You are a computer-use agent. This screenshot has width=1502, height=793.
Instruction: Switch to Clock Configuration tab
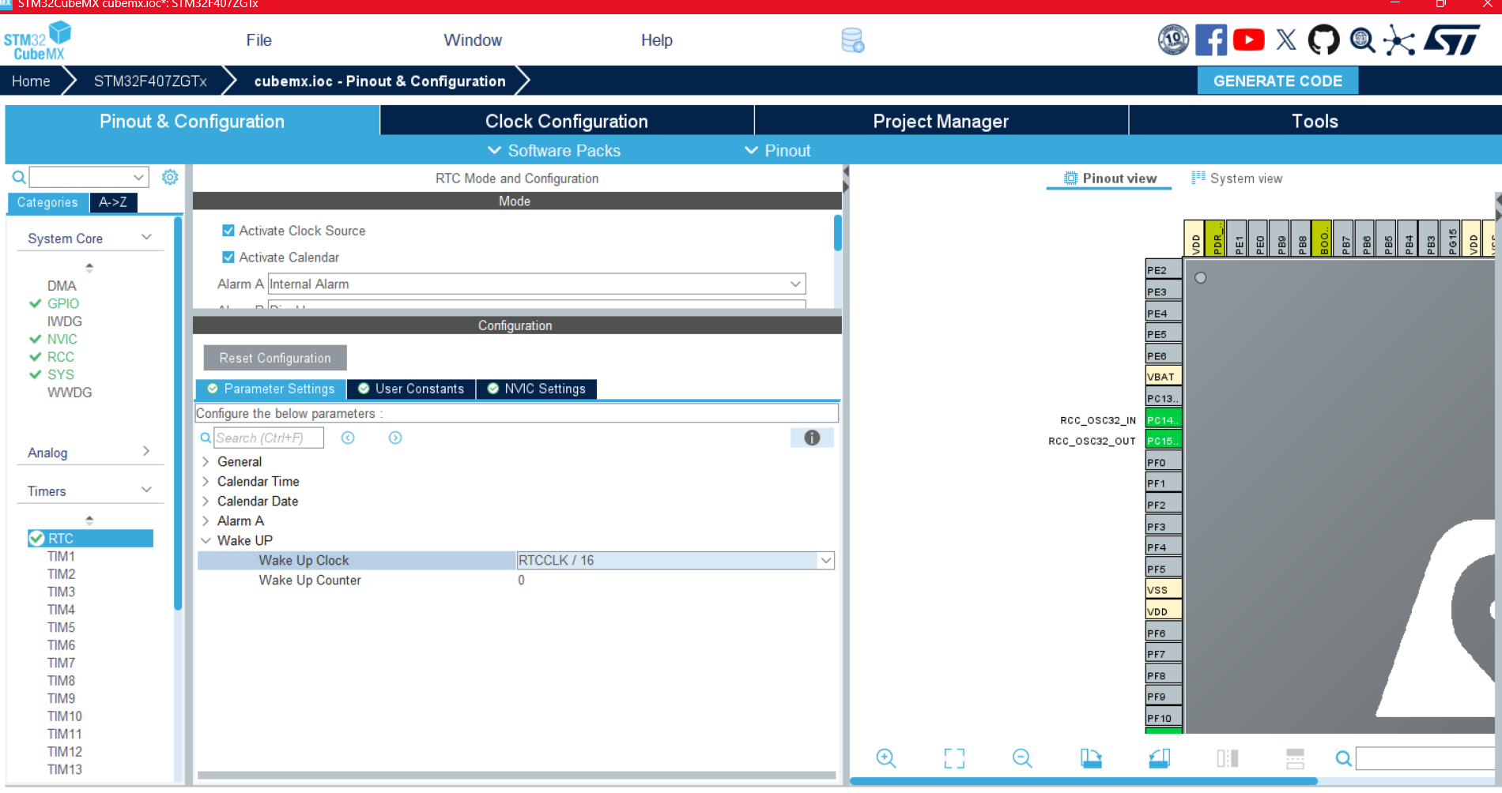click(x=567, y=121)
